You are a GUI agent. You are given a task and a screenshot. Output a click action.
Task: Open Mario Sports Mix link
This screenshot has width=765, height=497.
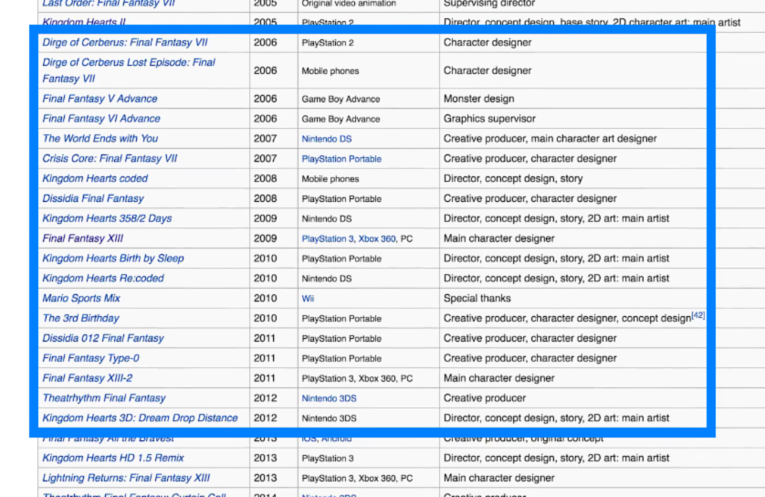pos(81,299)
